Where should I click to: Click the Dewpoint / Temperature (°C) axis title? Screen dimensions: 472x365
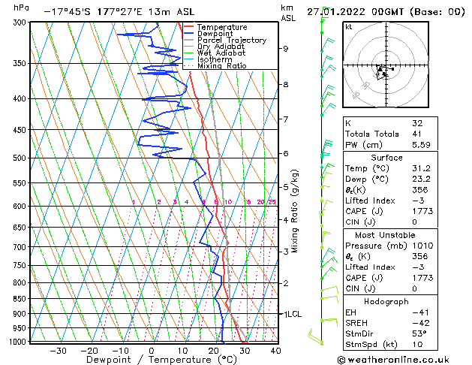coord(161,360)
